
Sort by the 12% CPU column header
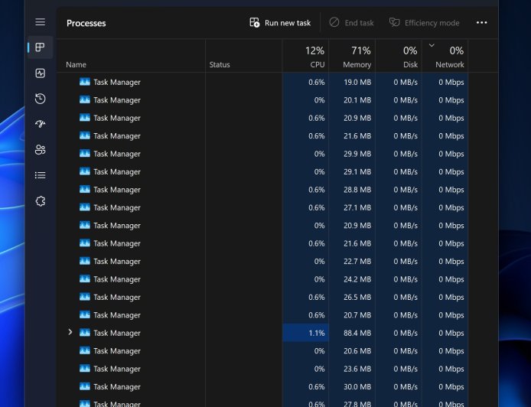point(305,56)
